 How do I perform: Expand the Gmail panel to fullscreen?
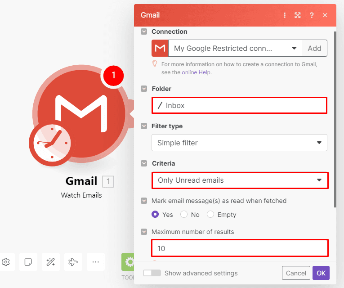click(298, 15)
